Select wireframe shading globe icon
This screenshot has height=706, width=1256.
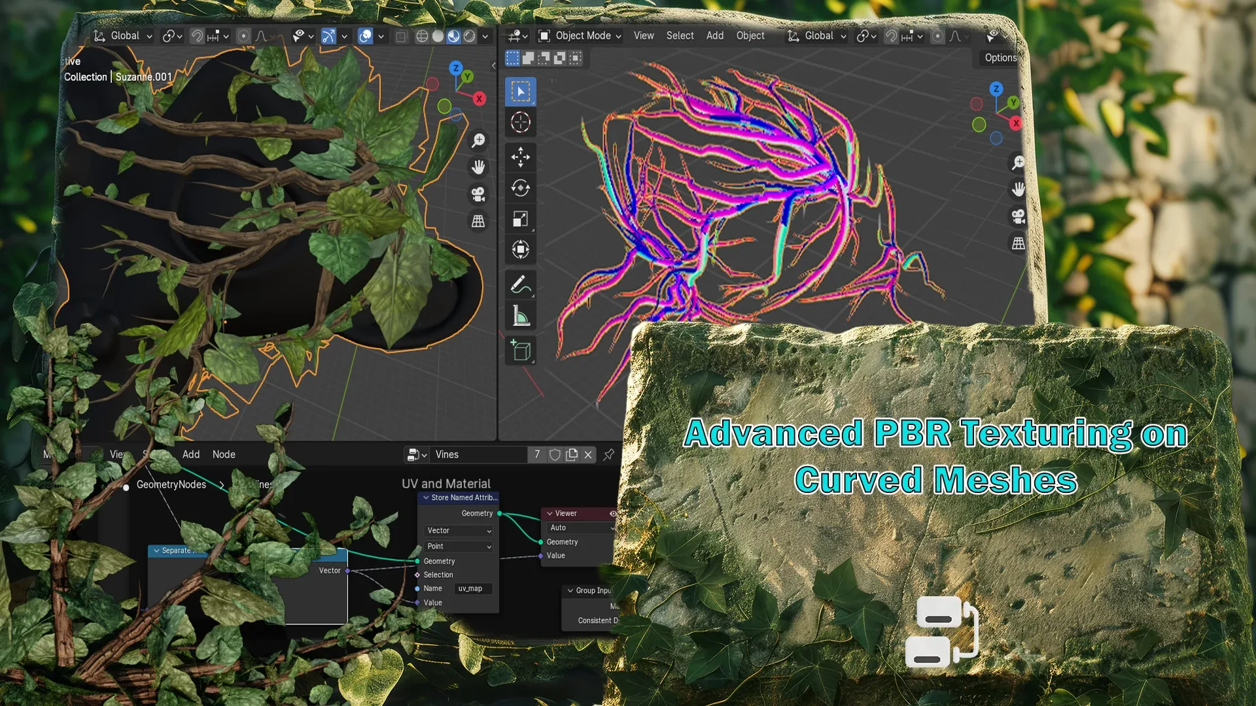click(421, 36)
